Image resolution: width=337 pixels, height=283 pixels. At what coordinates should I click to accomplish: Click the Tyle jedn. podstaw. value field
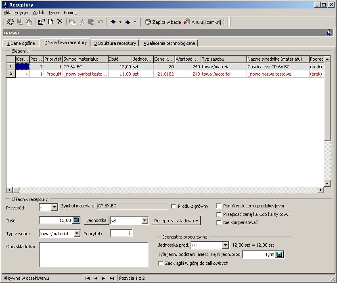point(259,255)
